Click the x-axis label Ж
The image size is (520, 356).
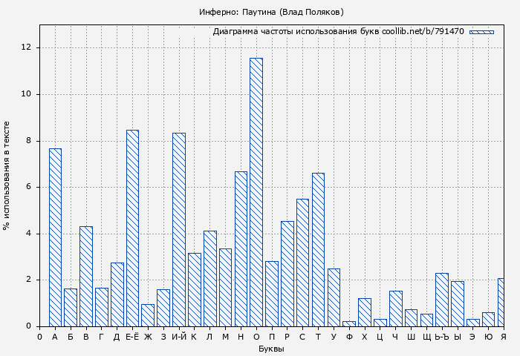pyautogui.click(x=148, y=337)
